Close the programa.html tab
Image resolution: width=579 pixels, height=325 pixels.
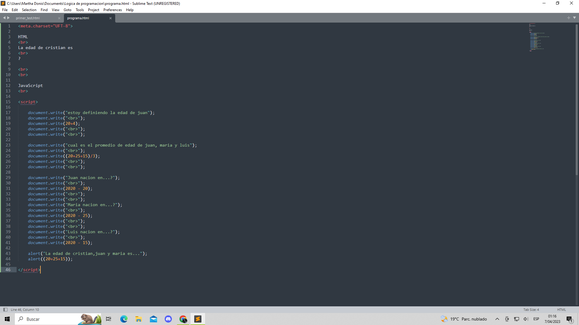(110, 18)
